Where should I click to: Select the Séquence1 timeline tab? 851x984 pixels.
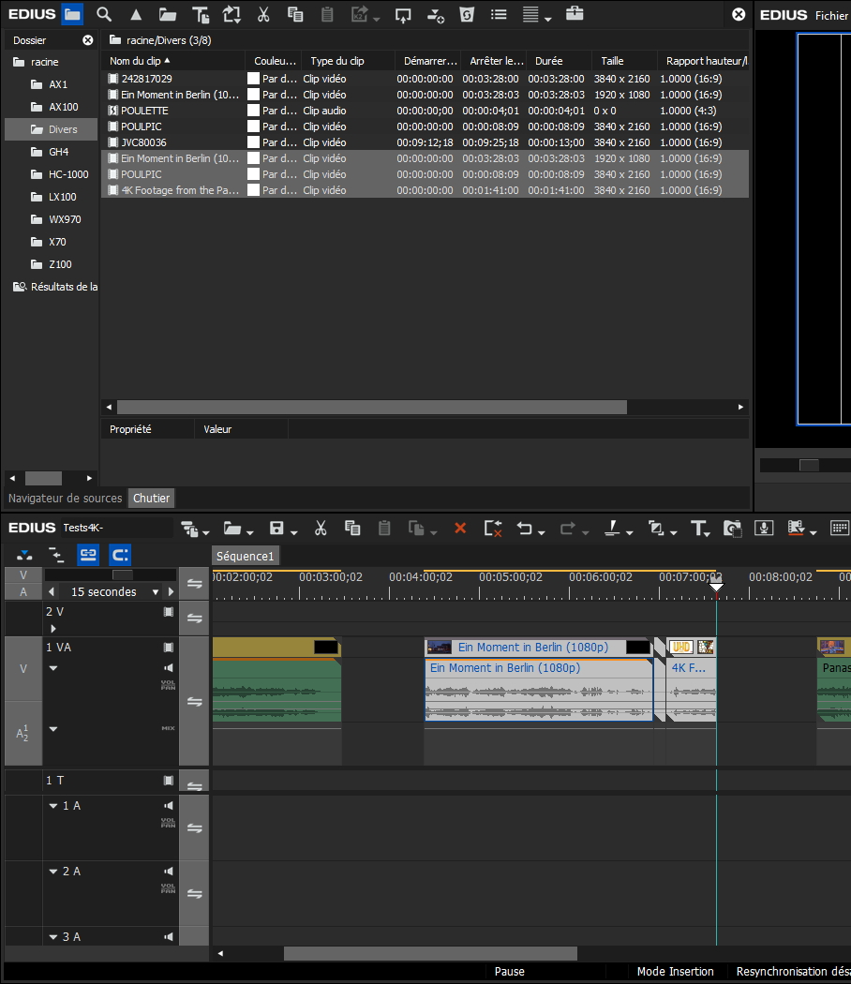[x=246, y=556]
